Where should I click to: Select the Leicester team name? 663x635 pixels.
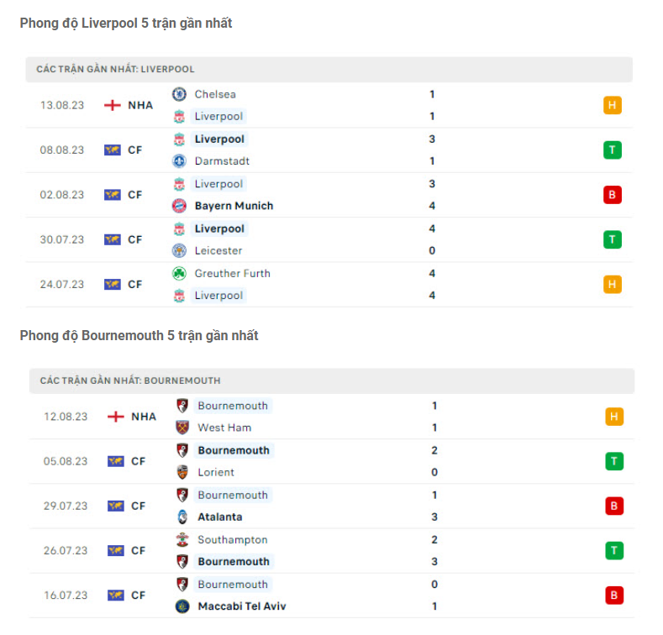218,250
